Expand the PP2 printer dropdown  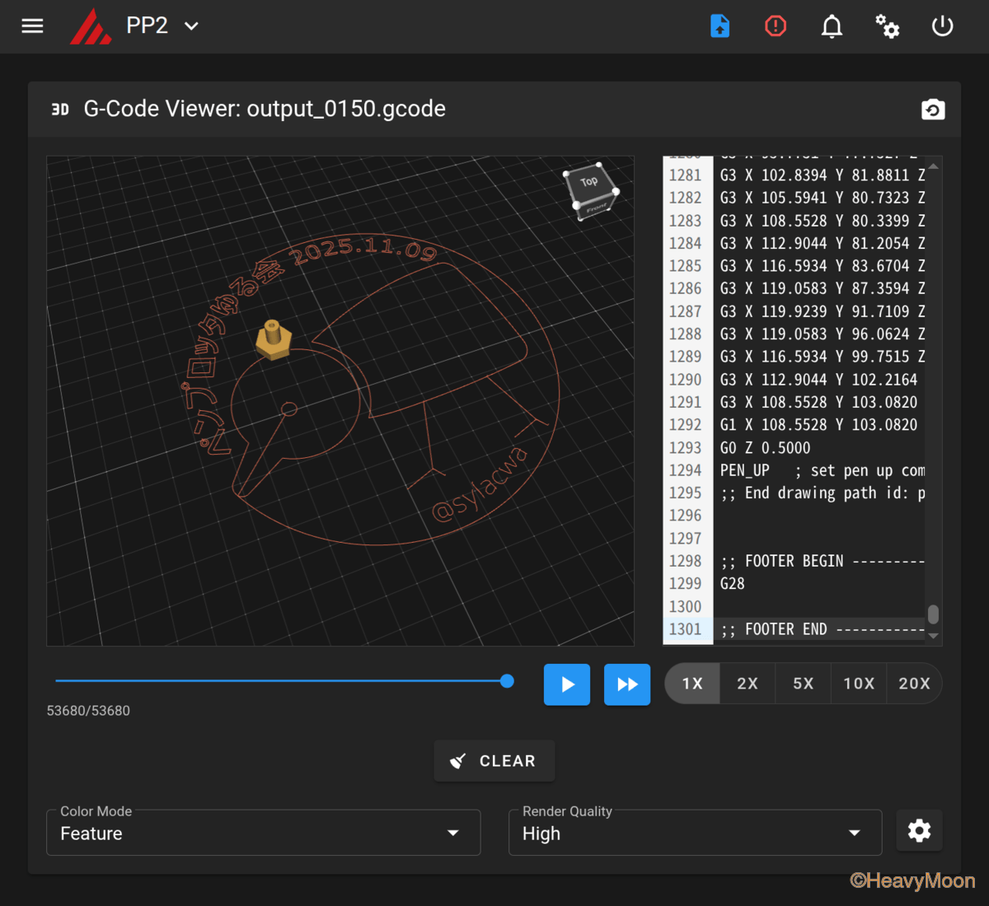click(191, 26)
